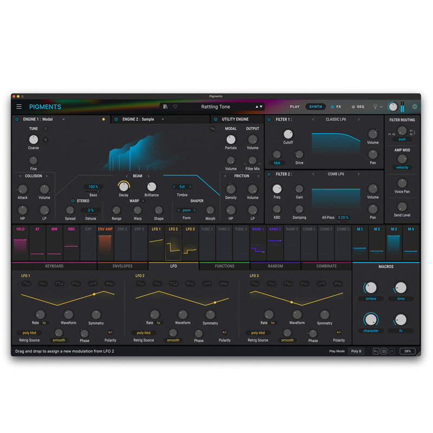Image resolution: width=433 pixels, height=433 pixels.
Task: Click the Tune quantize Q icon
Action: point(46,140)
